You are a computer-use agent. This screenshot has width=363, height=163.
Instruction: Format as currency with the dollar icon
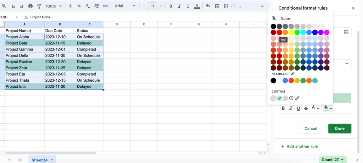coord(71,6)
